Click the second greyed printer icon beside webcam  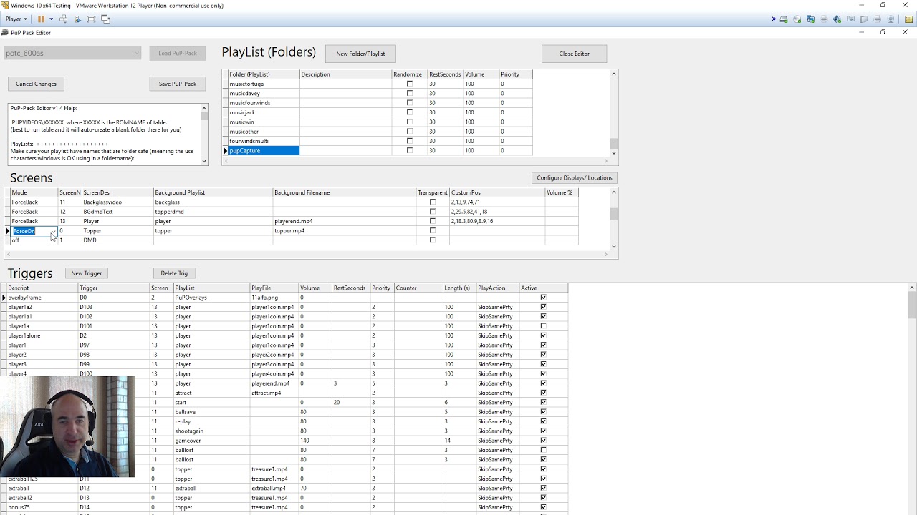(x=878, y=19)
